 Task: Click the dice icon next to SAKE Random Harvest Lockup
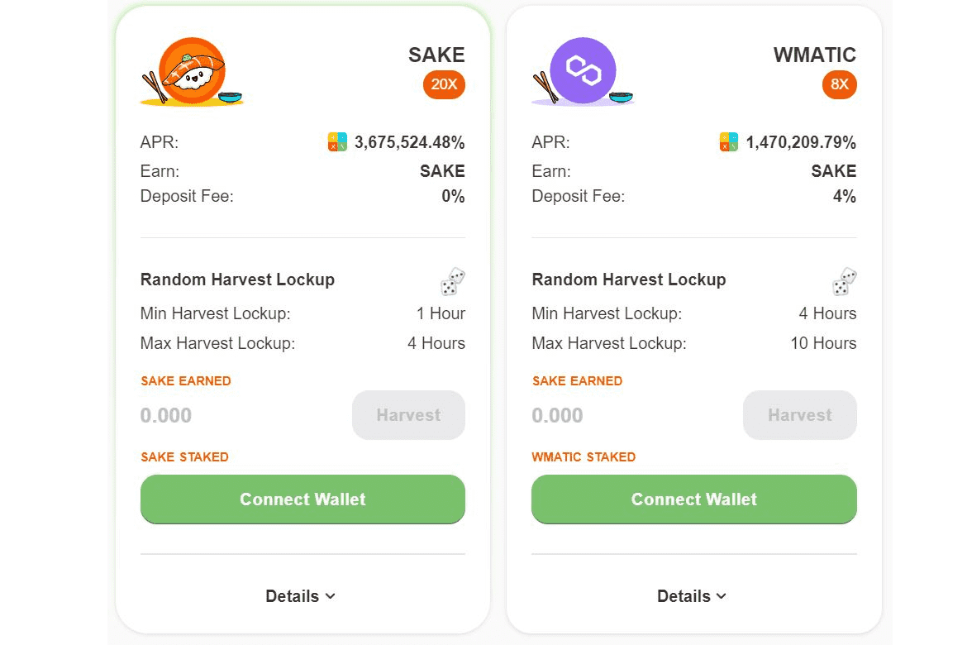point(452,280)
